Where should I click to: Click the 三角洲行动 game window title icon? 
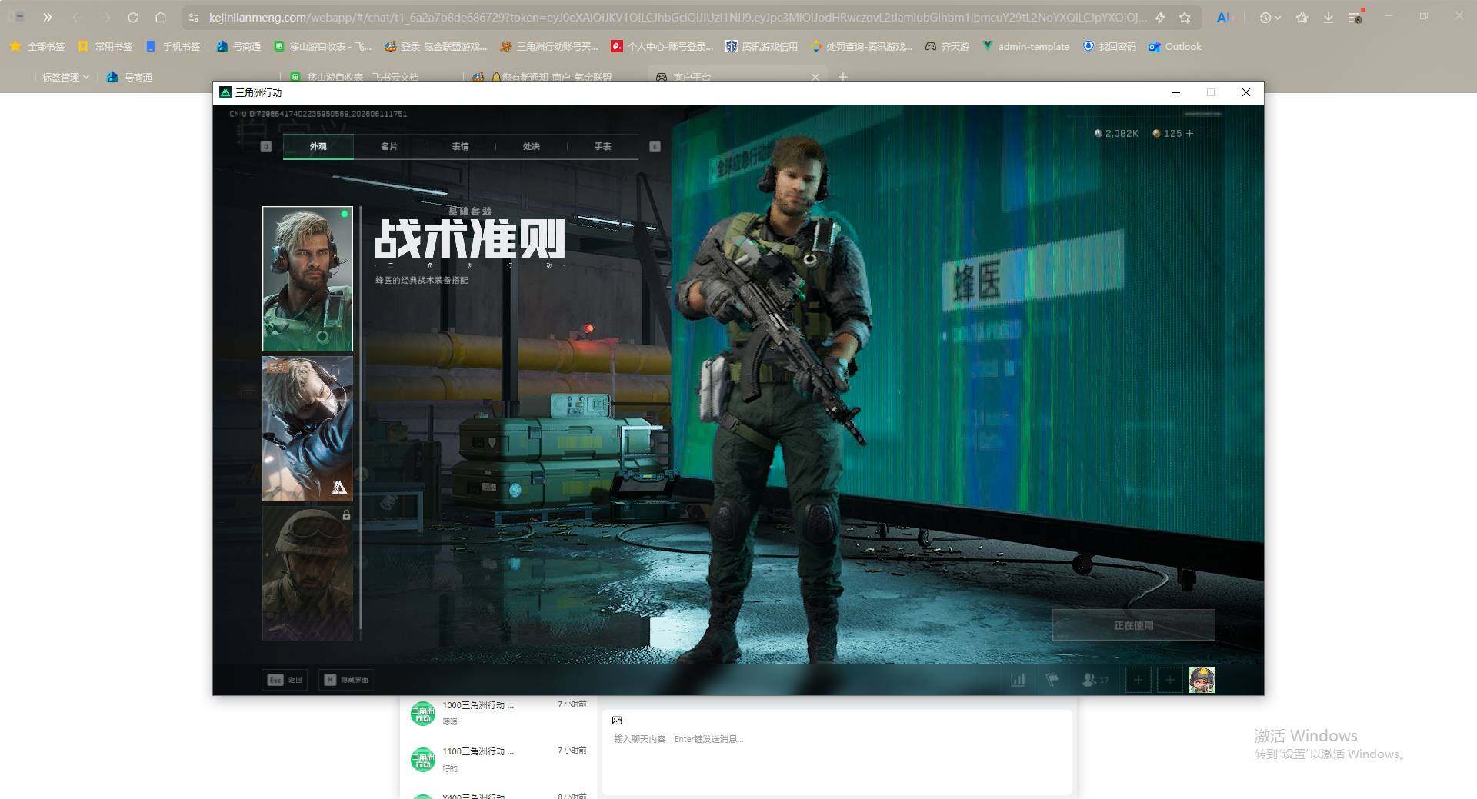point(225,92)
